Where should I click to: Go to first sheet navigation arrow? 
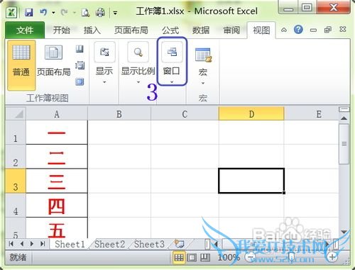click(x=11, y=244)
